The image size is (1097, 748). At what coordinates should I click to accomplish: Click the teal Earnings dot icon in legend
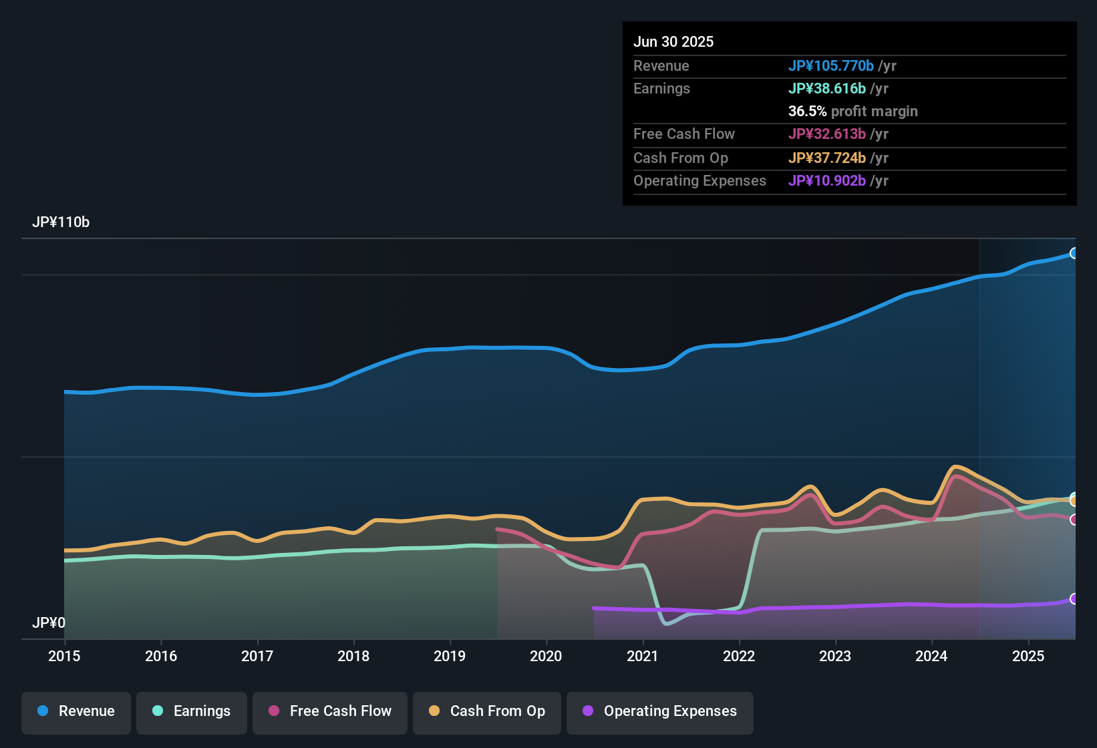pos(158,711)
